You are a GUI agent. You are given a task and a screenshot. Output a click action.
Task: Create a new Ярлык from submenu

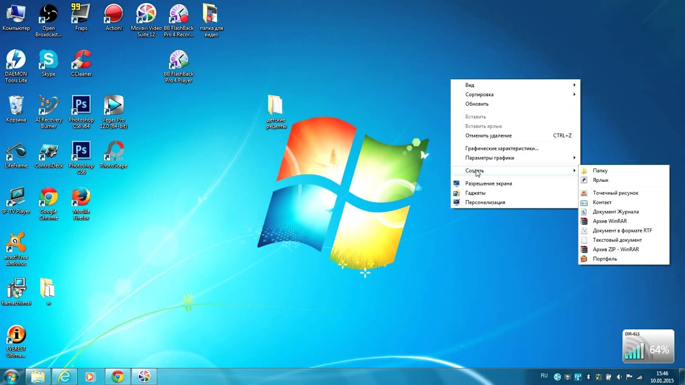tap(624, 180)
